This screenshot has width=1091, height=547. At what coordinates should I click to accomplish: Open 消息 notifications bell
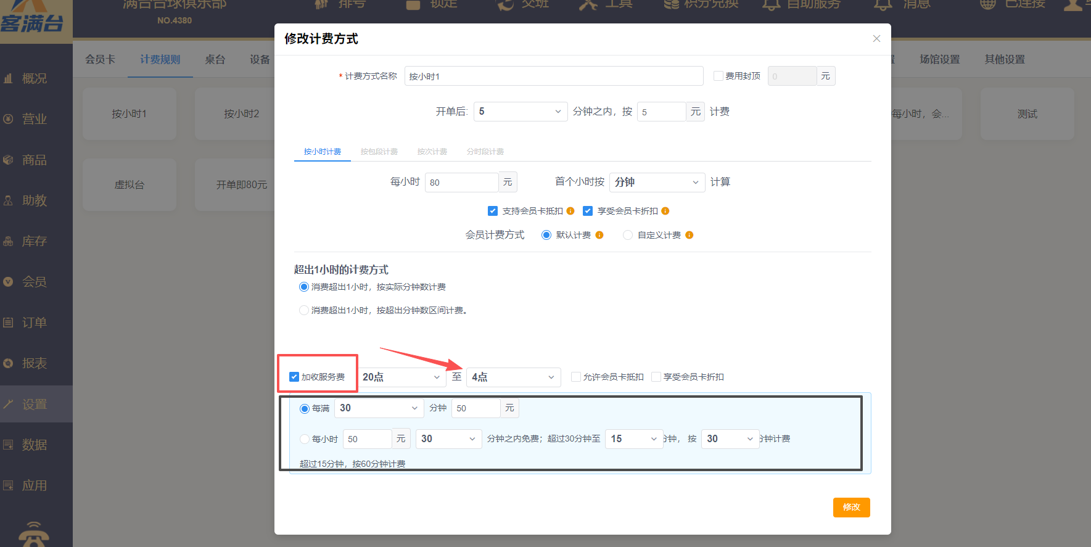pos(902,4)
